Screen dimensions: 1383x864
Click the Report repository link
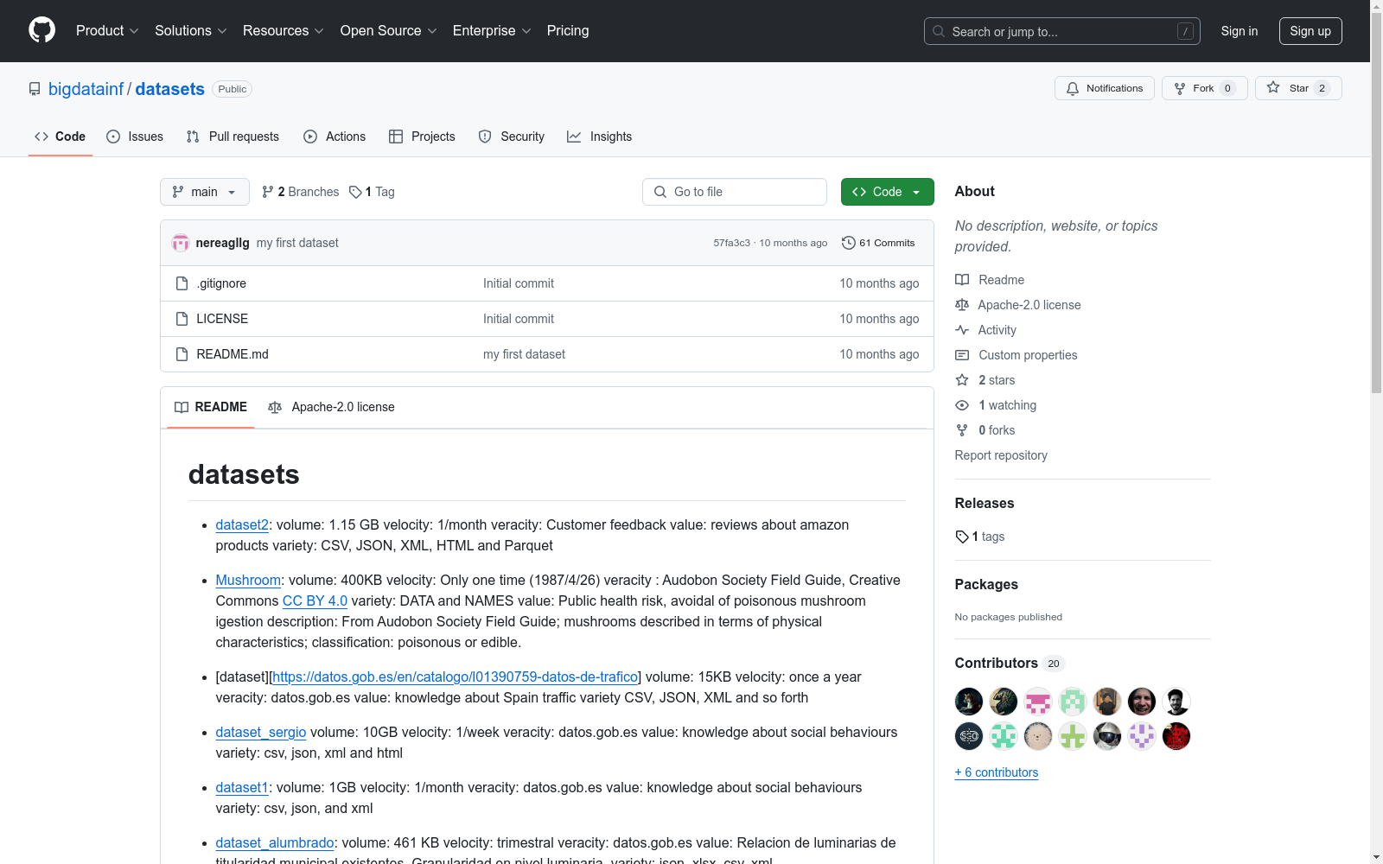point(1001,455)
